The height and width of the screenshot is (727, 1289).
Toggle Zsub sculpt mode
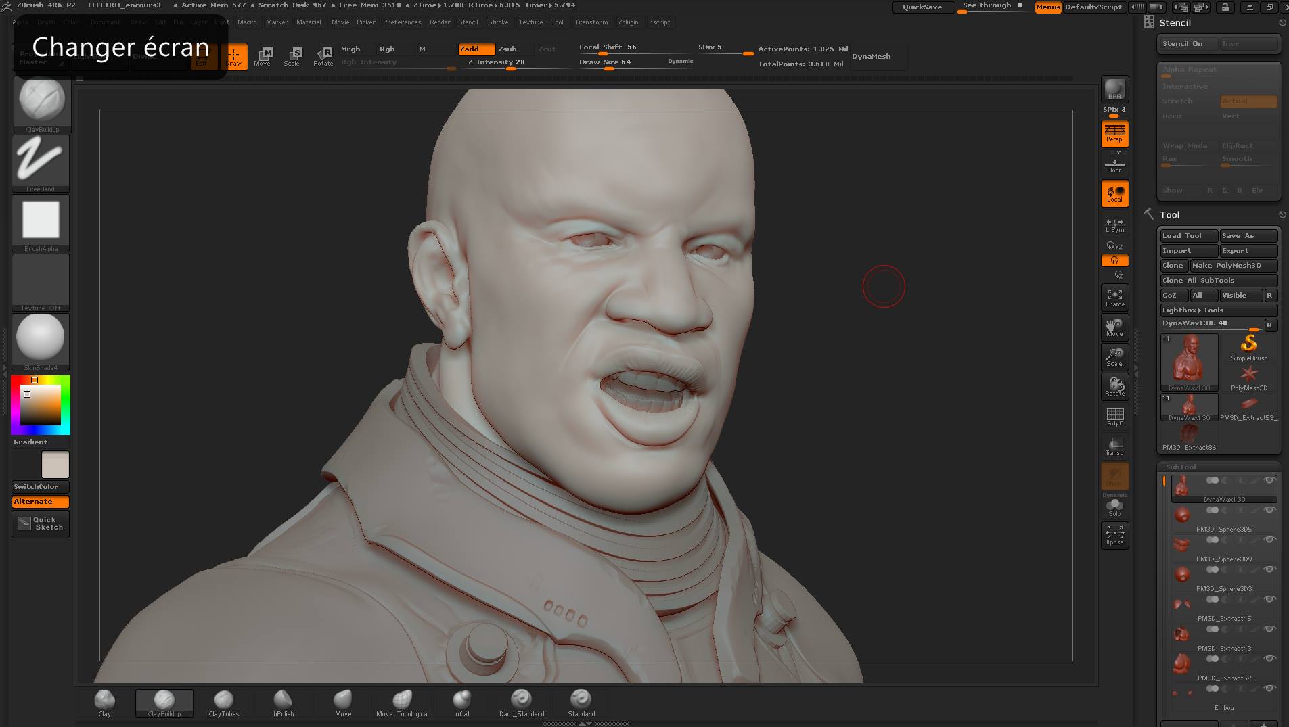coord(513,49)
